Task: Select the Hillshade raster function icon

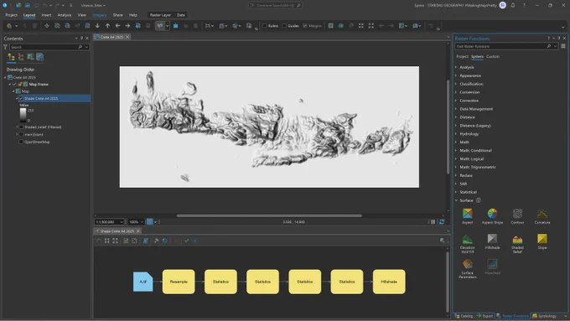Action: tap(492, 239)
